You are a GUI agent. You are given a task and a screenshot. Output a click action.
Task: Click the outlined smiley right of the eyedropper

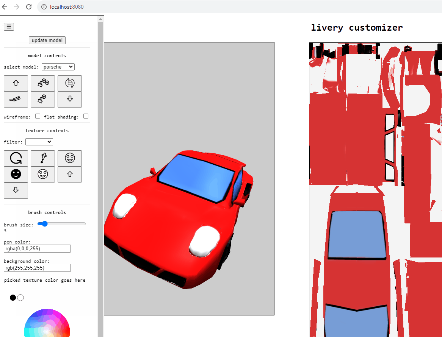[70, 158]
